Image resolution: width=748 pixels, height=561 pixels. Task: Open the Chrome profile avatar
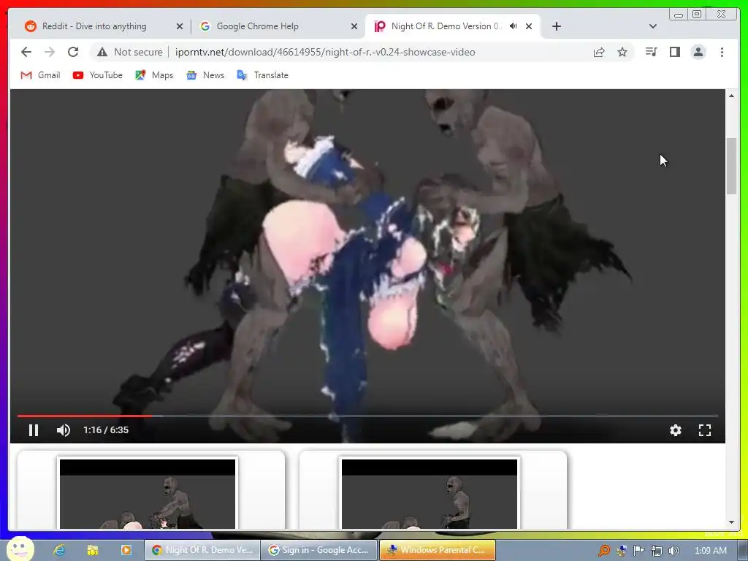698,52
